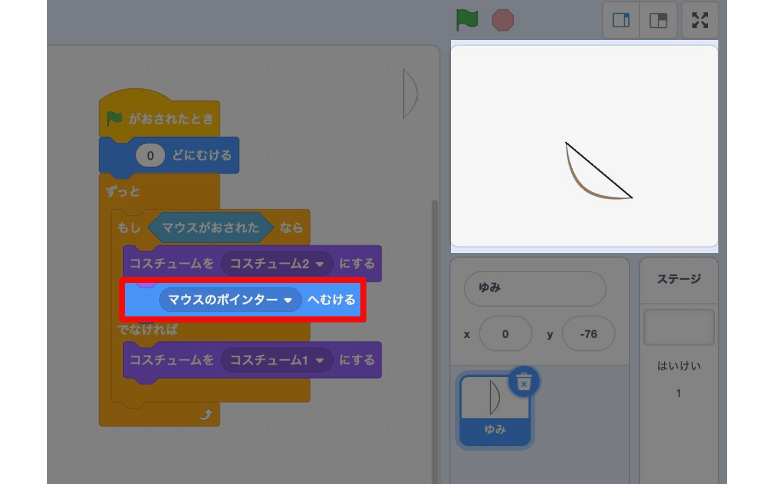Screen dimensions: 774x484
Task: Stop all scripts with the red stop sign
Action: tap(502, 19)
